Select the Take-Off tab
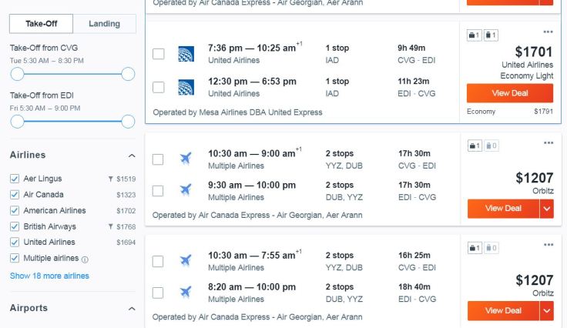Viewport: 567px width, 328px height. pyautogui.click(x=42, y=24)
